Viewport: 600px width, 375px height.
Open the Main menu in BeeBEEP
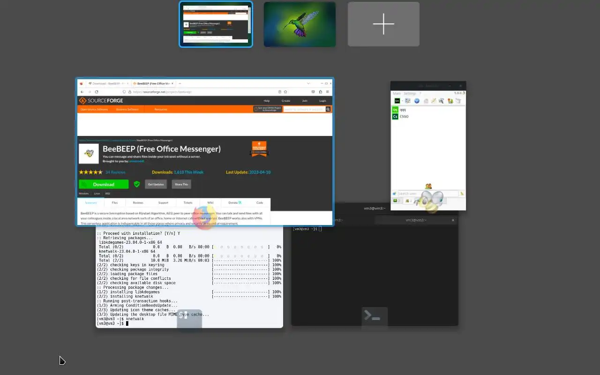pyautogui.click(x=397, y=93)
